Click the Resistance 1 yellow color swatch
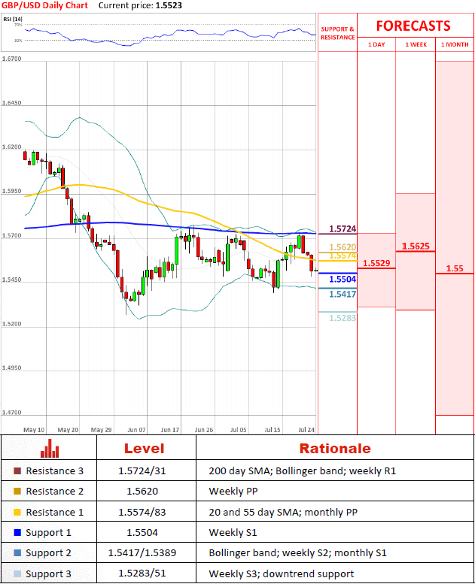This screenshot has height=584, width=475. [x=17, y=512]
